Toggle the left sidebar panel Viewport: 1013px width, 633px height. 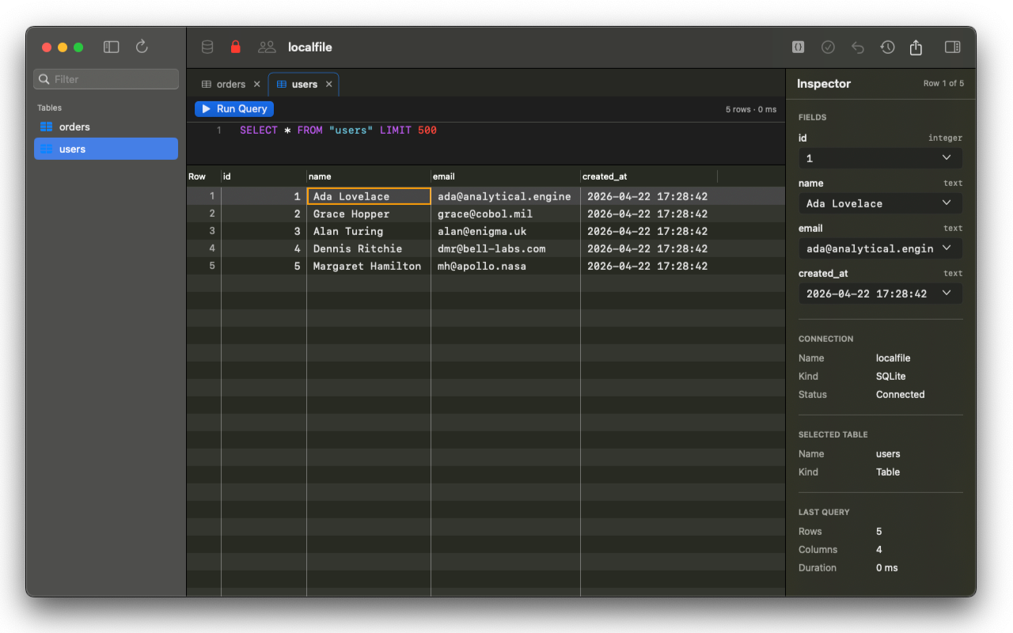[x=111, y=47]
